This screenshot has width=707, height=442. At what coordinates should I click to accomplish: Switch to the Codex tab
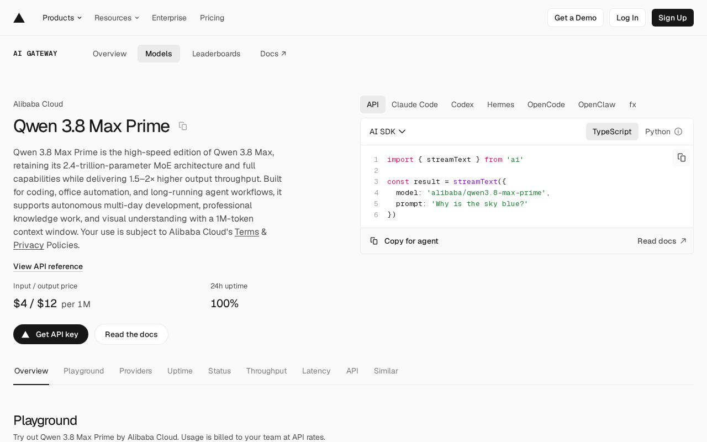[462, 104]
